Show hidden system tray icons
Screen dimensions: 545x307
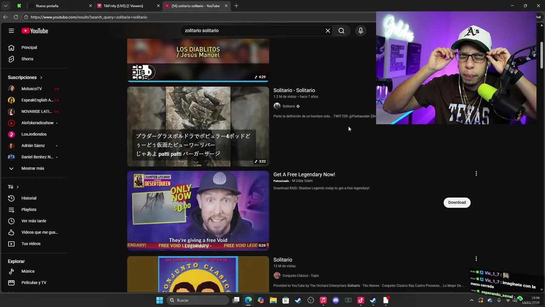pyautogui.click(x=471, y=300)
